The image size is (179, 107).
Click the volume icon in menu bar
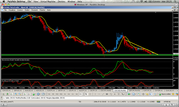tap(146, 1)
